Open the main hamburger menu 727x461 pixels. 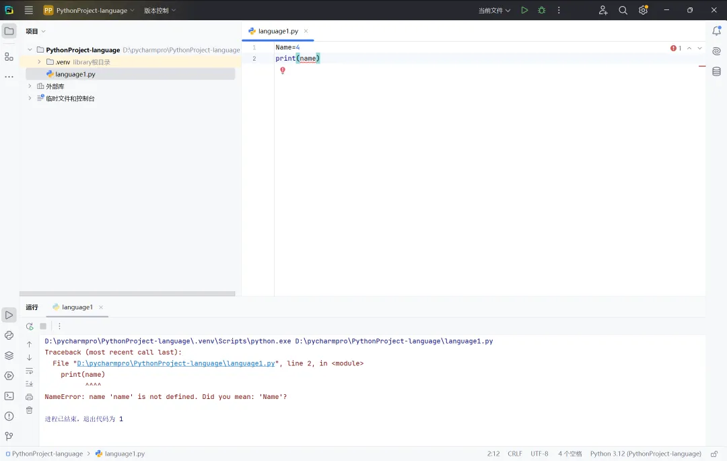pos(29,10)
